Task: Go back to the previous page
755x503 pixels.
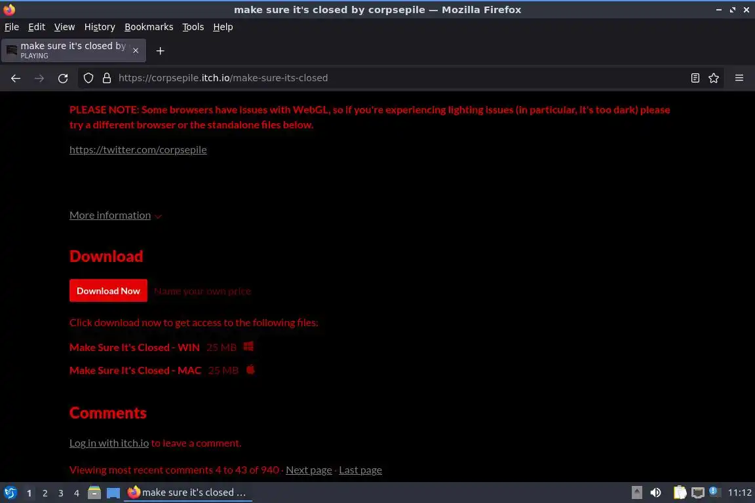Action: [x=16, y=78]
